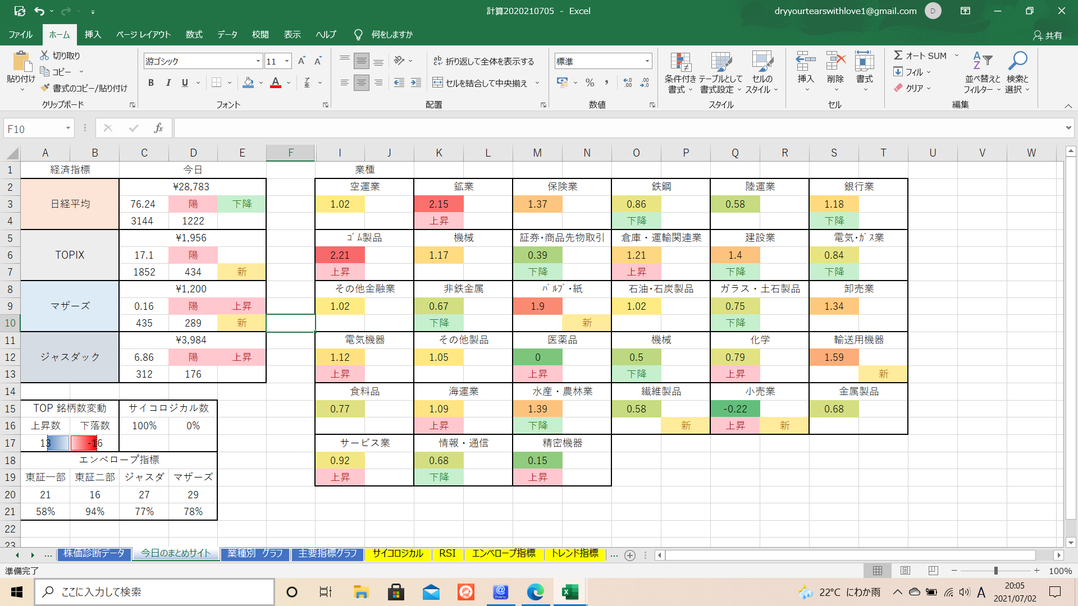Image resolution: width=1078 pixels, height=606 pixels.
Task: Click the AutoSum sigma icon
Action: (898, 56)
